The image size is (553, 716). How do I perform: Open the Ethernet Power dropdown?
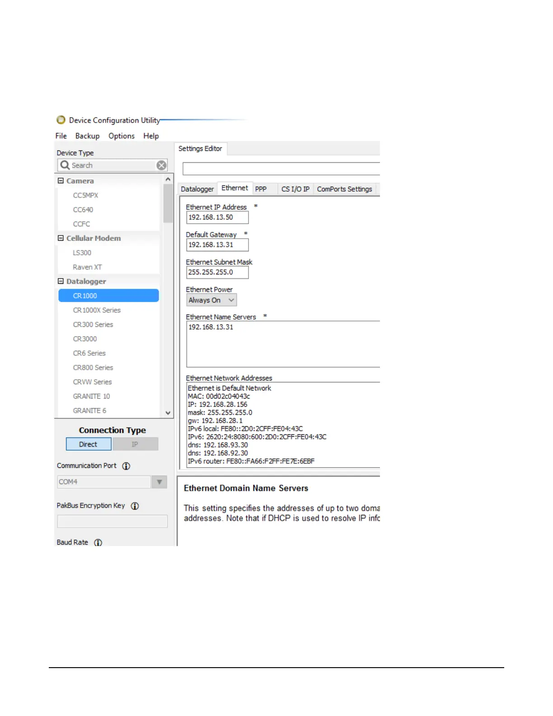pos(211,300)
